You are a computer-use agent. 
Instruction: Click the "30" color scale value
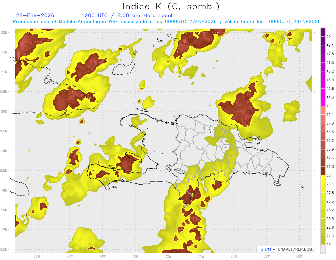click(x=329, y=175)
